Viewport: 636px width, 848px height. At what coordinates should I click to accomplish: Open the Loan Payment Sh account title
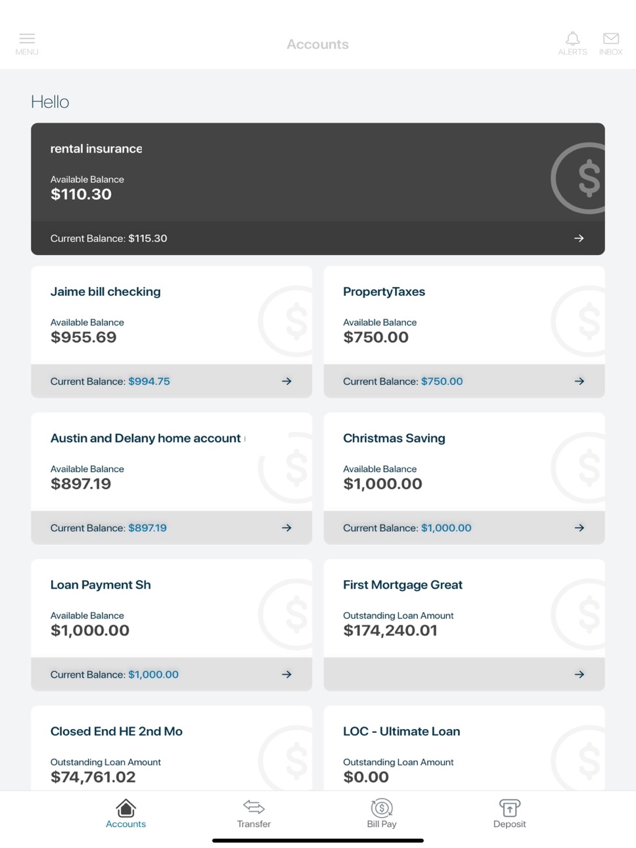[x=101, y=585]
